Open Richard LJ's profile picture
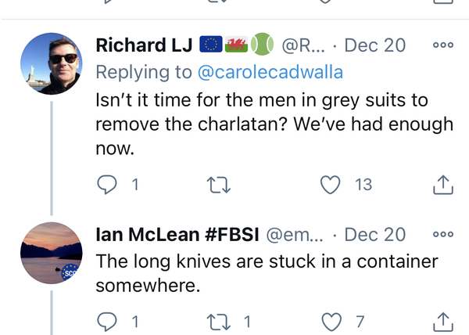The height and width of the screenshot is (335, 469). 51,63
